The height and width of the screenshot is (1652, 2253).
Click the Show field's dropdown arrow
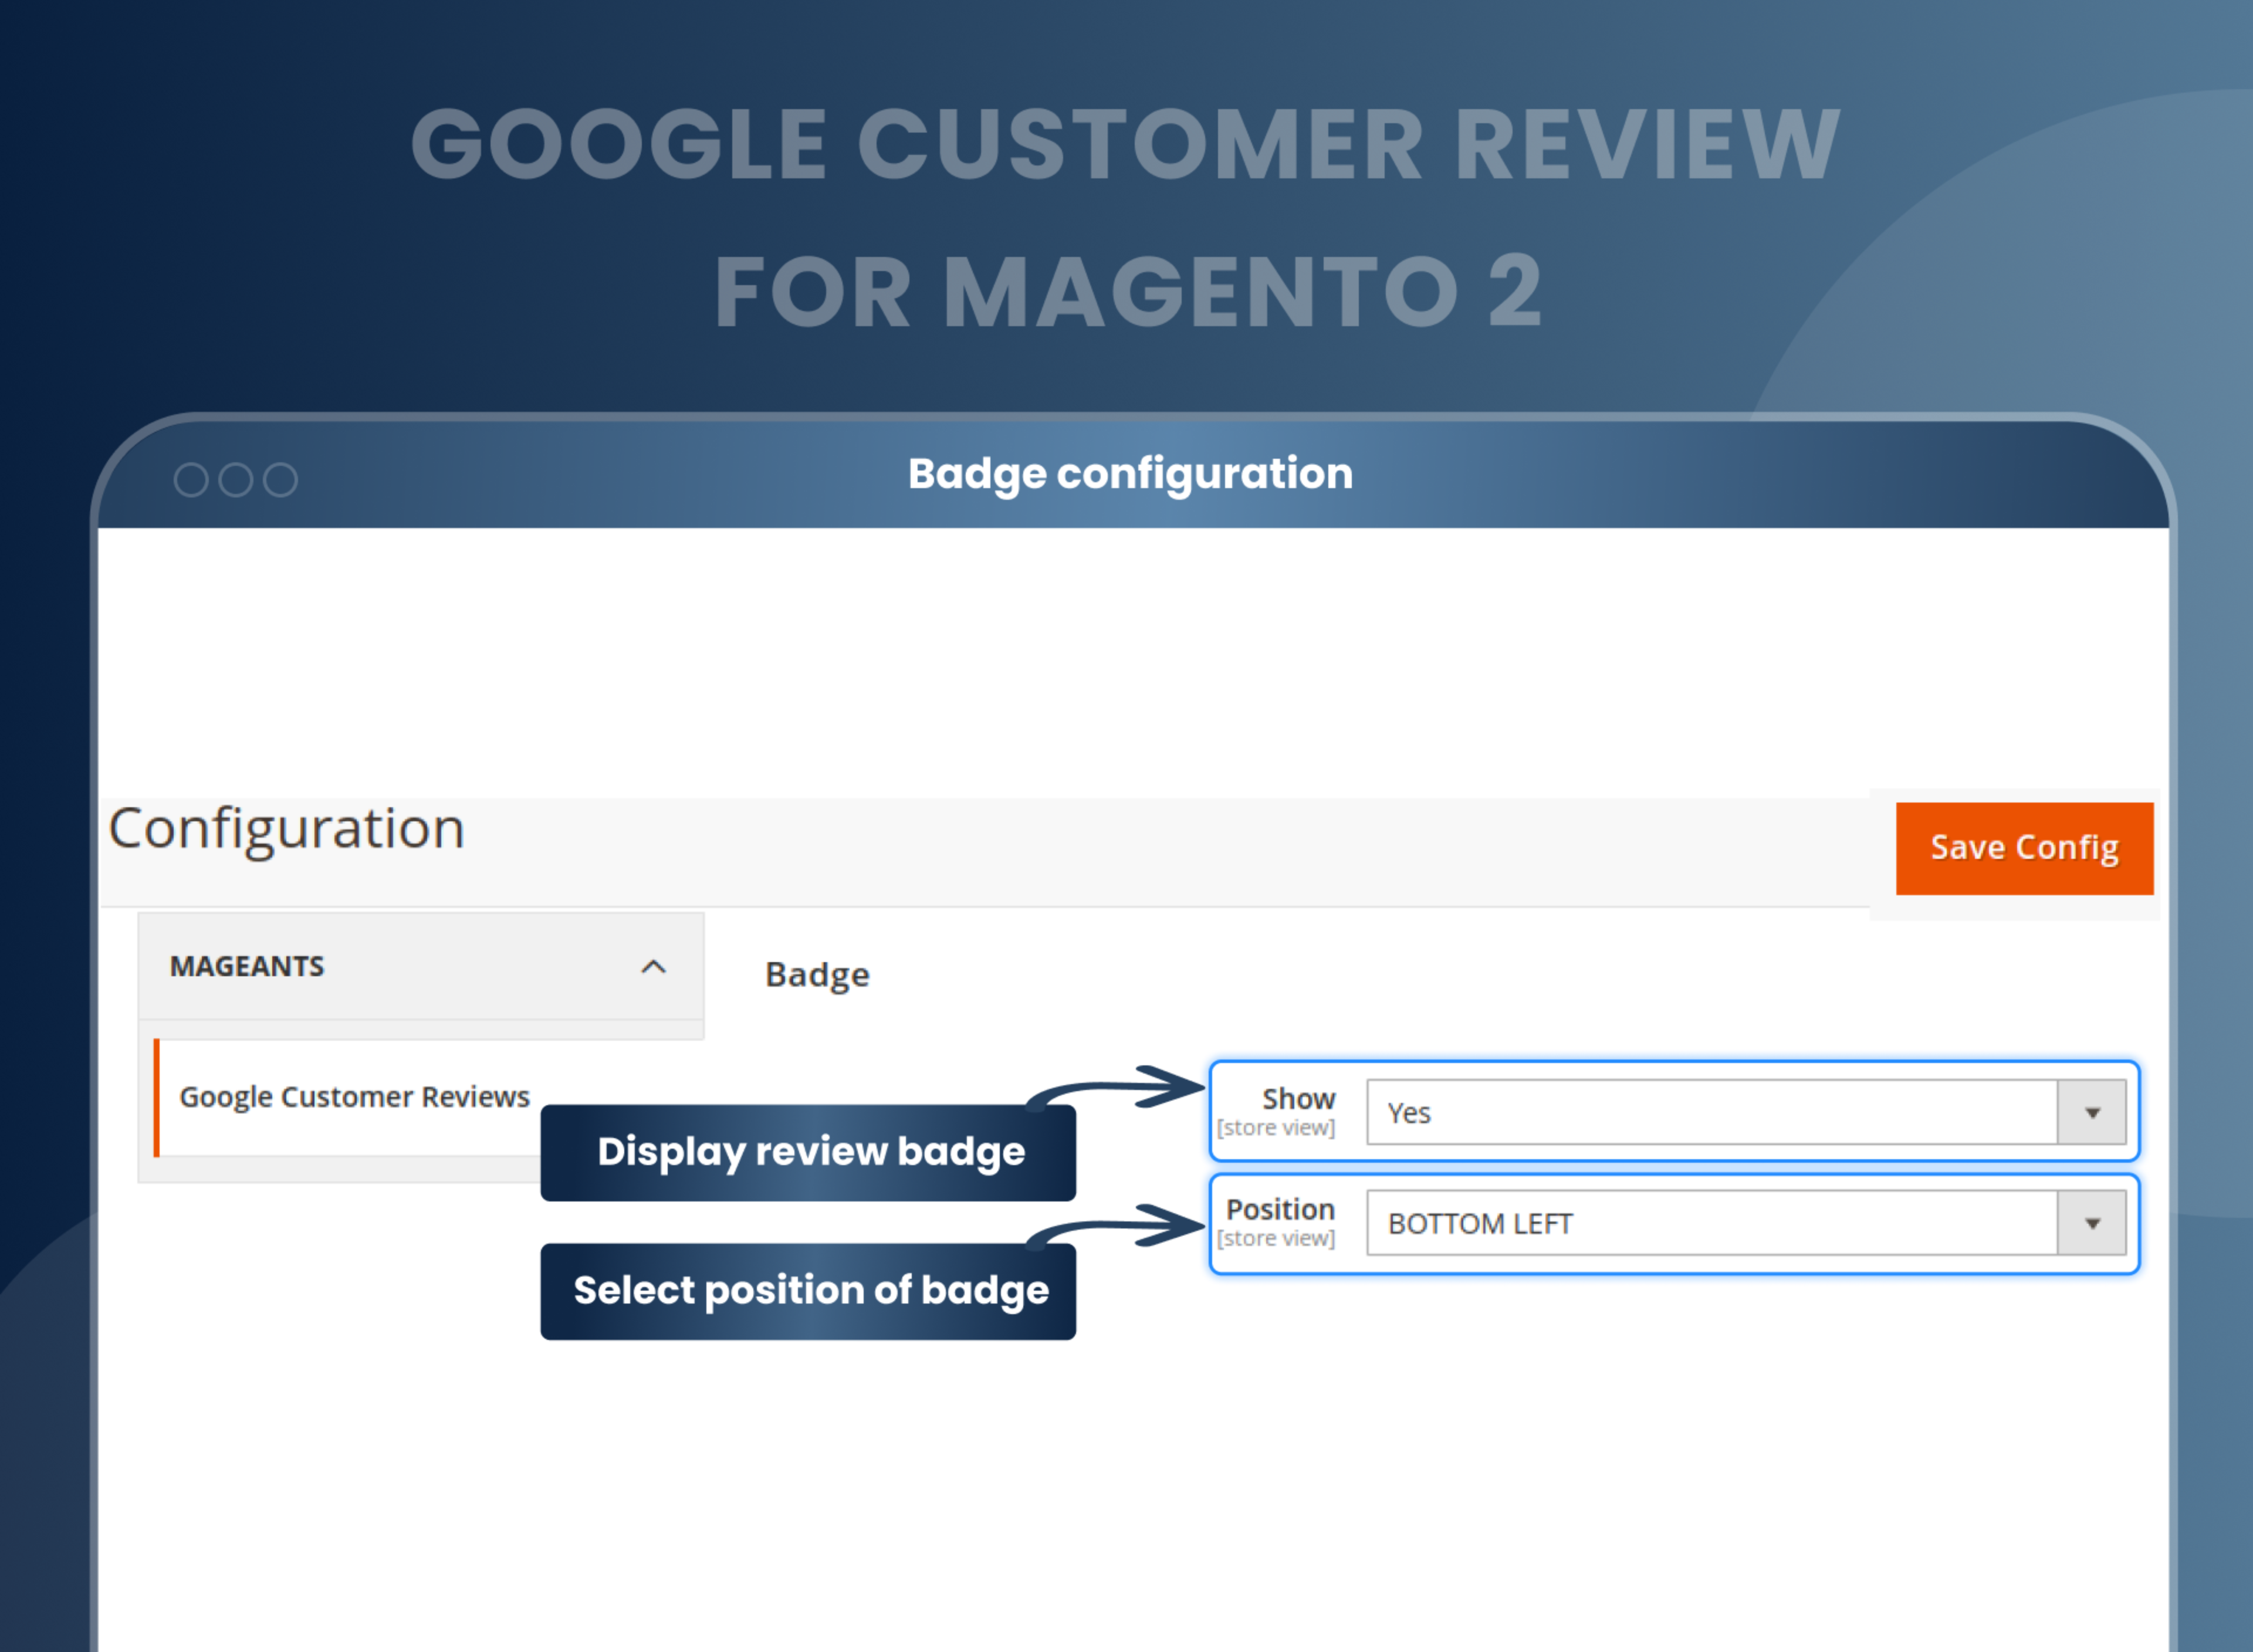coord(2091,1112)
